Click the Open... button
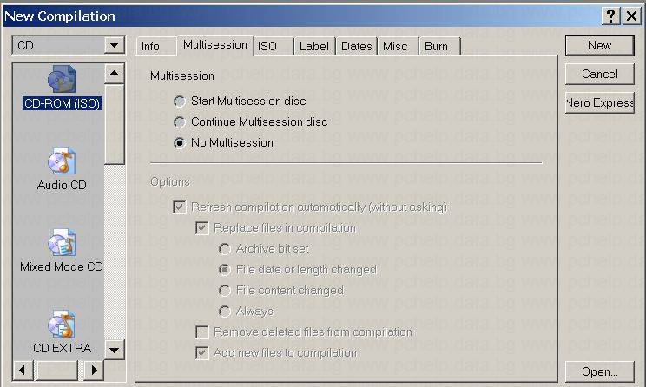Image resolution: width=646 pixels, height=387 pixels. tap(599, 371)
